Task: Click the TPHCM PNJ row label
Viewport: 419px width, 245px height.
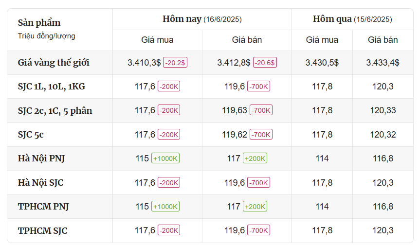Action: pos(43,207)
